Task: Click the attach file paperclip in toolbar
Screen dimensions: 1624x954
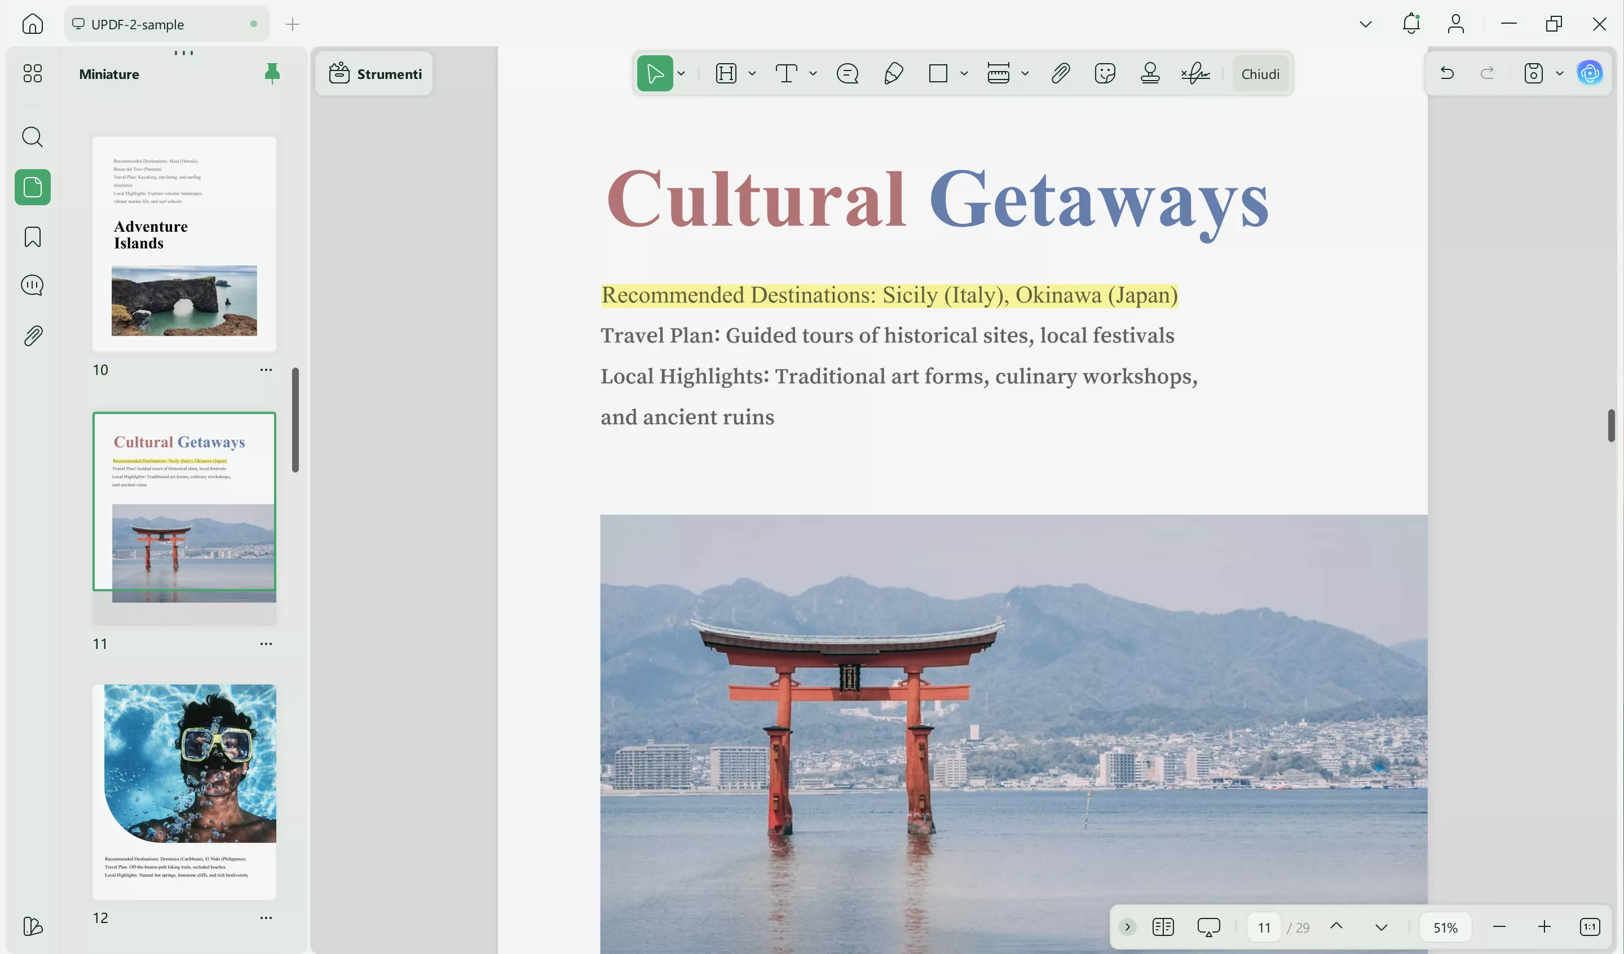Action: (1060, 73)
